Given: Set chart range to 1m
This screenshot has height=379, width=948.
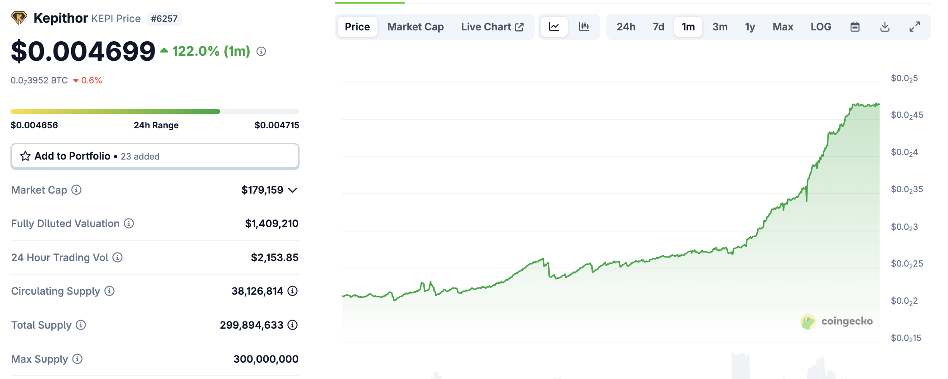Looking at the screenshot, I should tap(688, 27).
